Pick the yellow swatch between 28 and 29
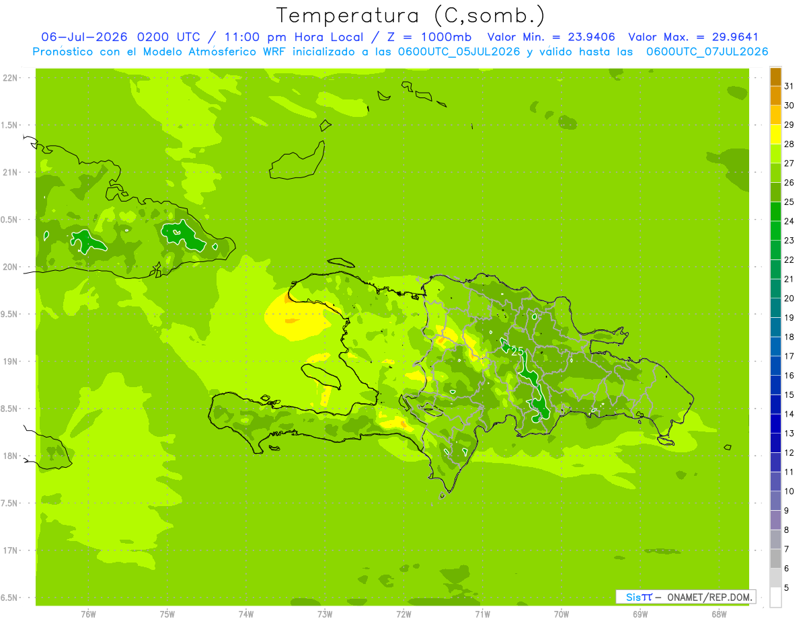Image resolution: width=807 pixels, height=623 pixels. point(775,134)
